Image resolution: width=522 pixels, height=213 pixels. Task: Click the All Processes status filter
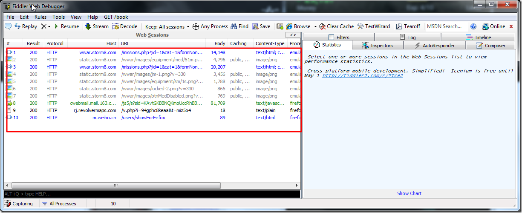pos(59,204)
